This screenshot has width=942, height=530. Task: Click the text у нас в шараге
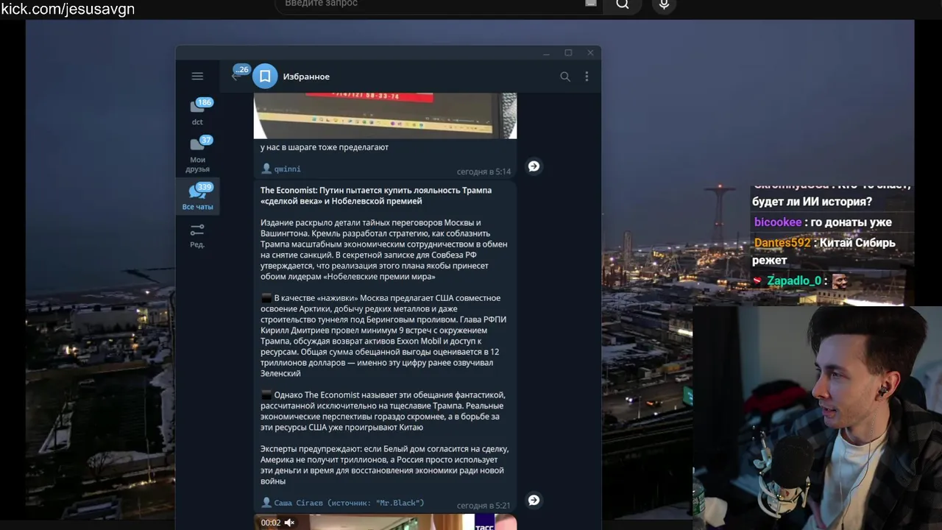325,147
